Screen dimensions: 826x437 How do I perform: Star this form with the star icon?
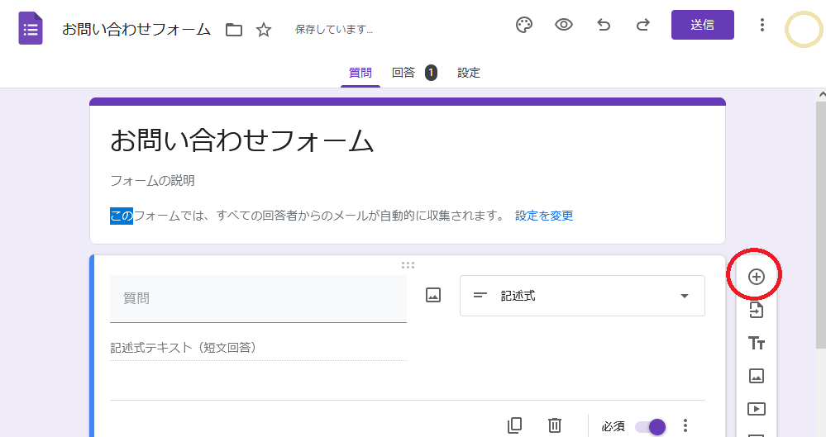pos(264,30)
